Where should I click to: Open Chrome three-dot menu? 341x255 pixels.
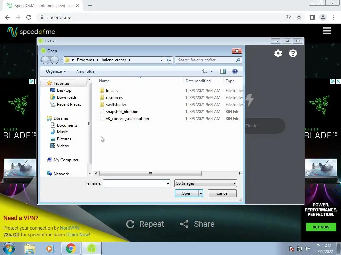[334, 17]
